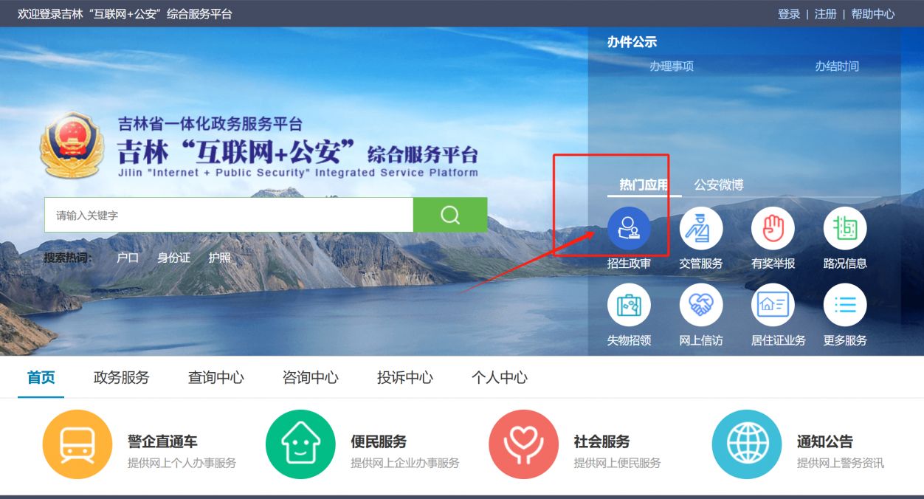Click the 警企直通车 heading text
The height and width of the screenshot is (499, 924).
[162, 441]
